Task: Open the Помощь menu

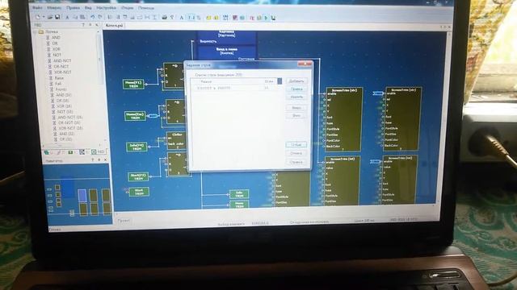Action: click(145, 8)
